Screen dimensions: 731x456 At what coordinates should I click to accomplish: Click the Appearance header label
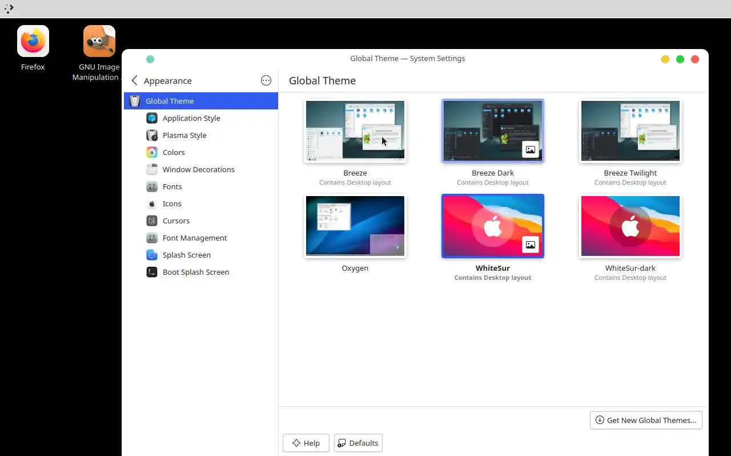click(168, 81)
